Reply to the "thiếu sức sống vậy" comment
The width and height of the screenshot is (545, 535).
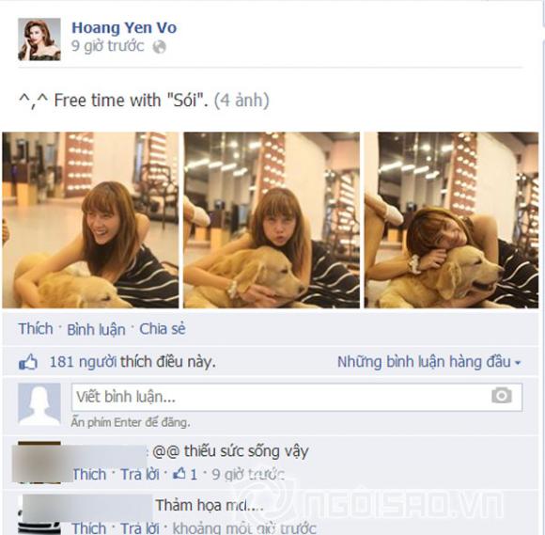point(140,475)
